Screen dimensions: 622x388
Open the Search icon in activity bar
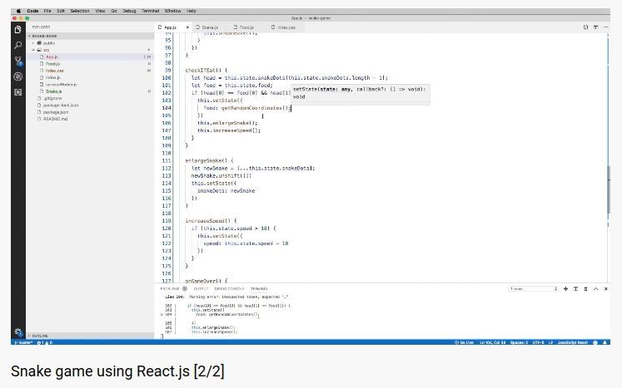17,45
